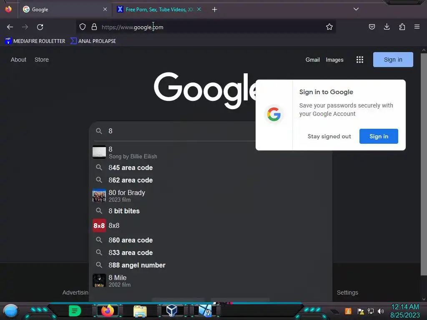Open the Gmail link

[x=313, y=60]
